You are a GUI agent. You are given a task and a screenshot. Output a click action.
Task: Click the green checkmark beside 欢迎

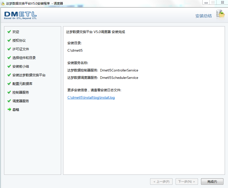pyautogui.click(x=9, y=32)
